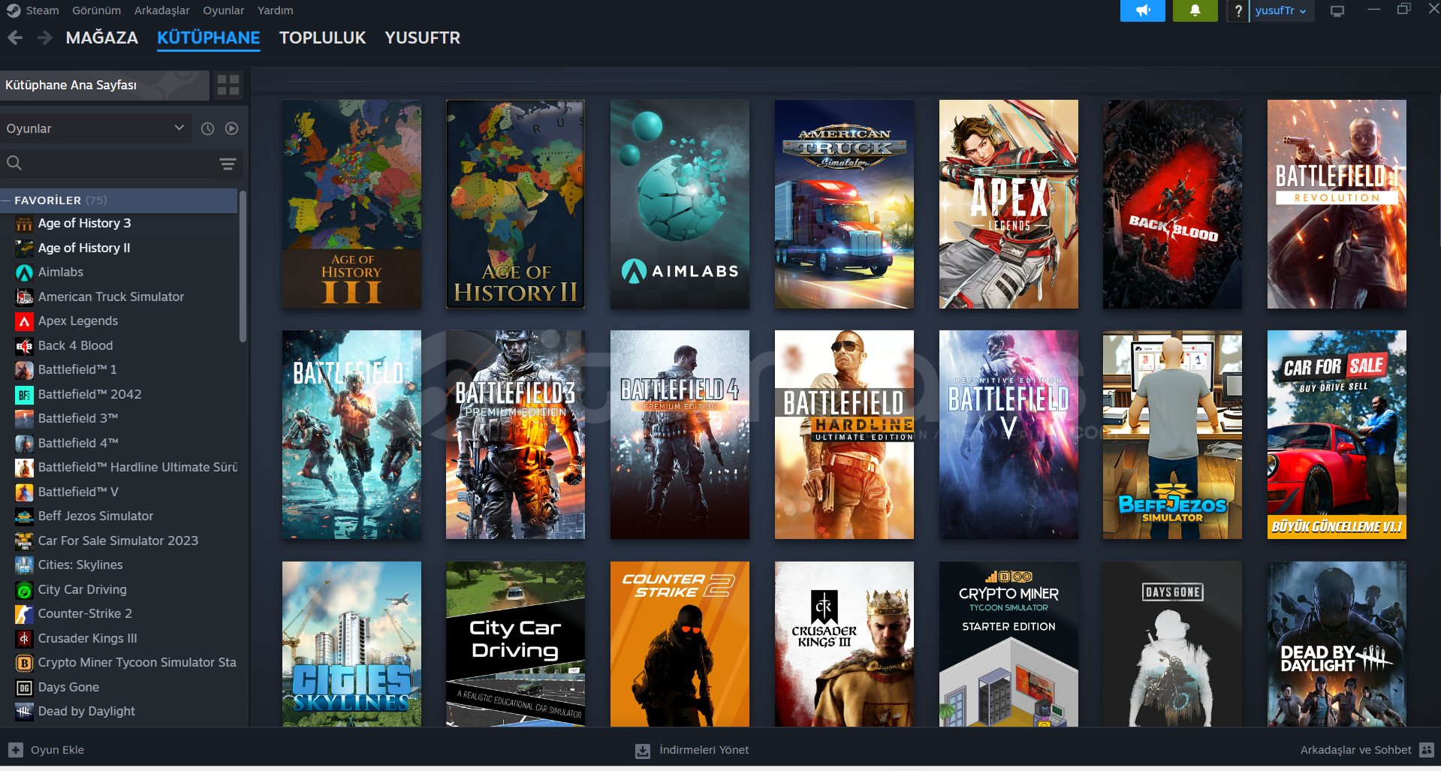
Task: Go to the MAĞAZA tab
Action: 101,38
